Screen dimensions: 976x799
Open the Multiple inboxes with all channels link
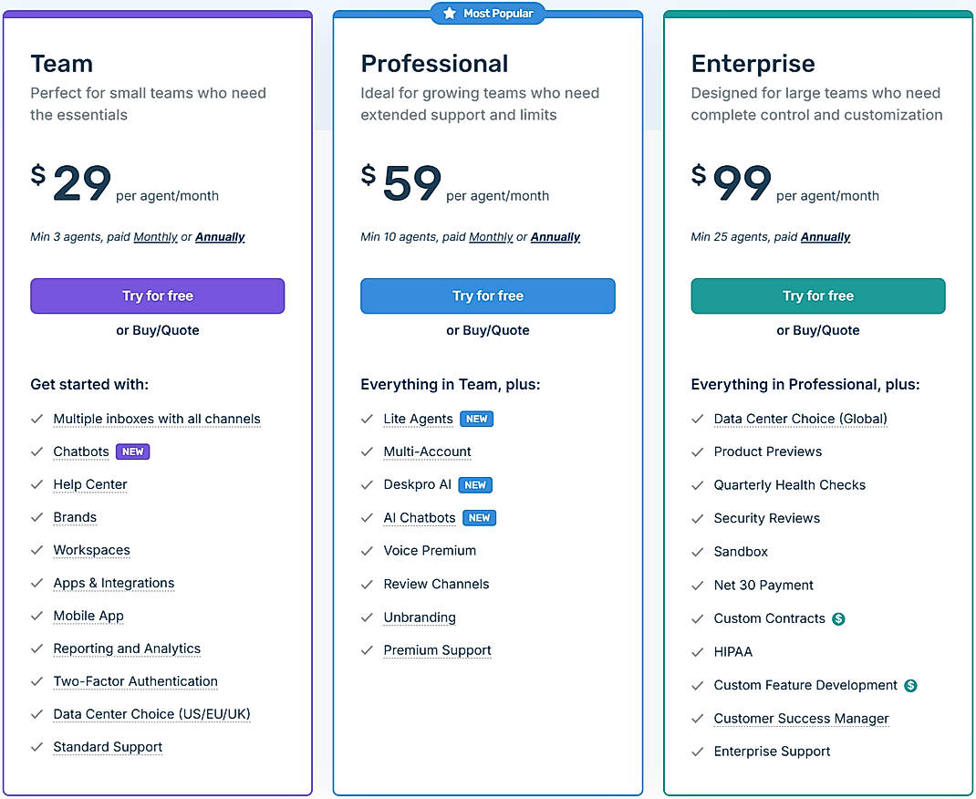coord(156,419)
